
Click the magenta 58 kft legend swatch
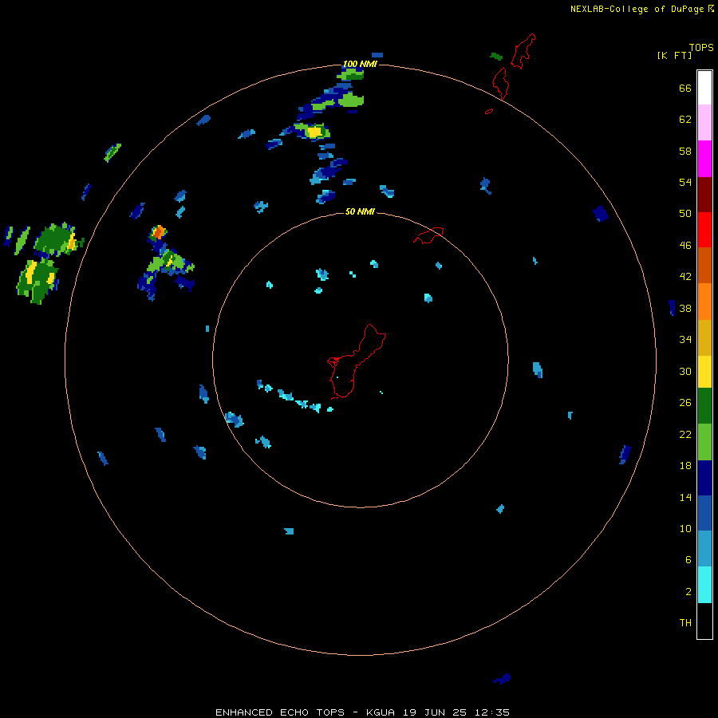coord(704,159)
